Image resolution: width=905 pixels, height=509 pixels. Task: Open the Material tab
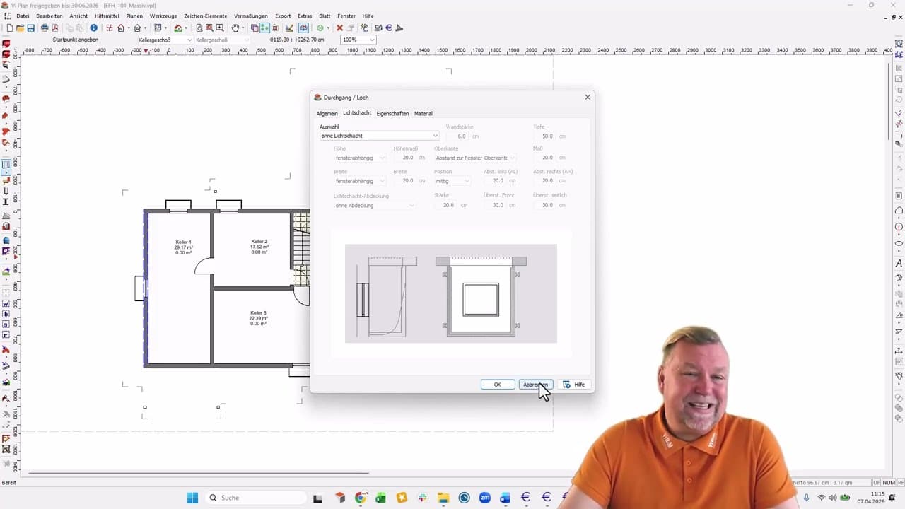point(423,114)
